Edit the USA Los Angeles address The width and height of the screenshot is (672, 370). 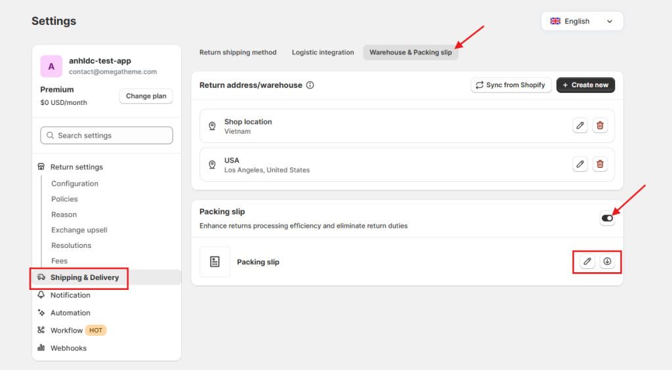tap(580, 164)
